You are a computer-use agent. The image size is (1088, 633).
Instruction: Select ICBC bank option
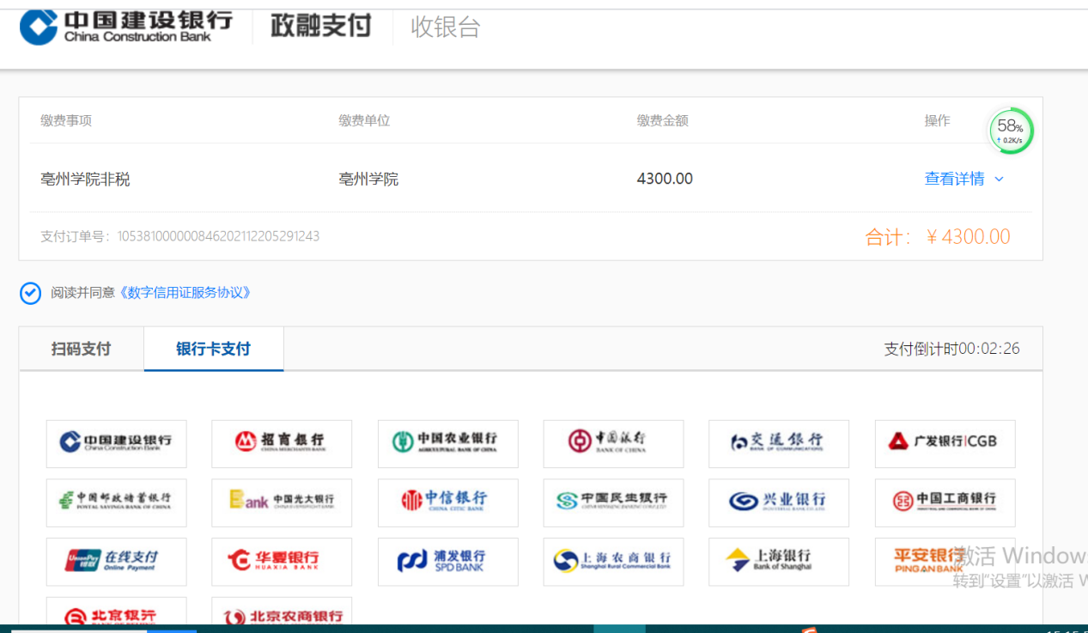pos(945,502)
